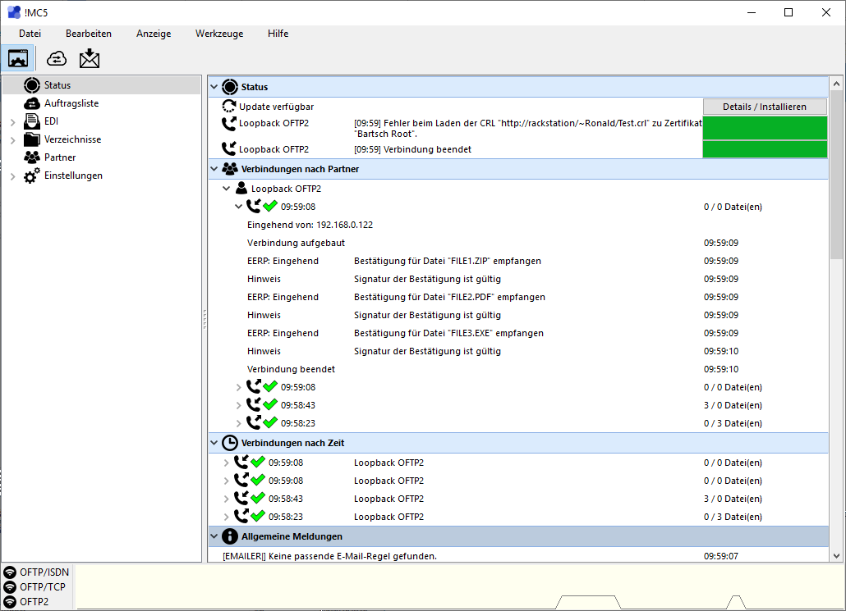
Task: Select the Auftragsliste cloud icon in sidebar
Action: [32, 103]
